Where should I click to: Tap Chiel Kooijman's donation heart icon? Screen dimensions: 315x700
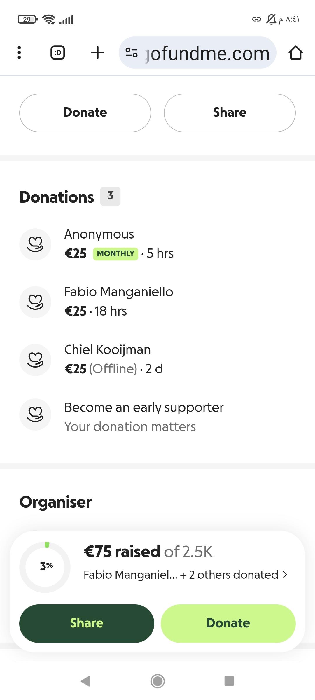(35, 360)
